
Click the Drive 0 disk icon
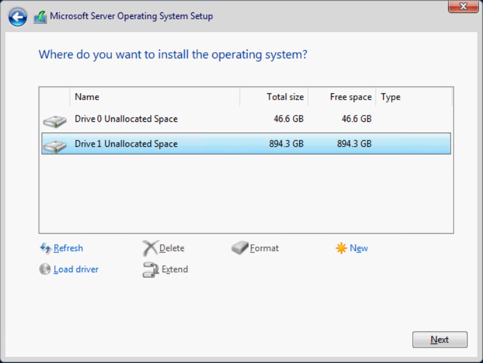coord(55,121)
